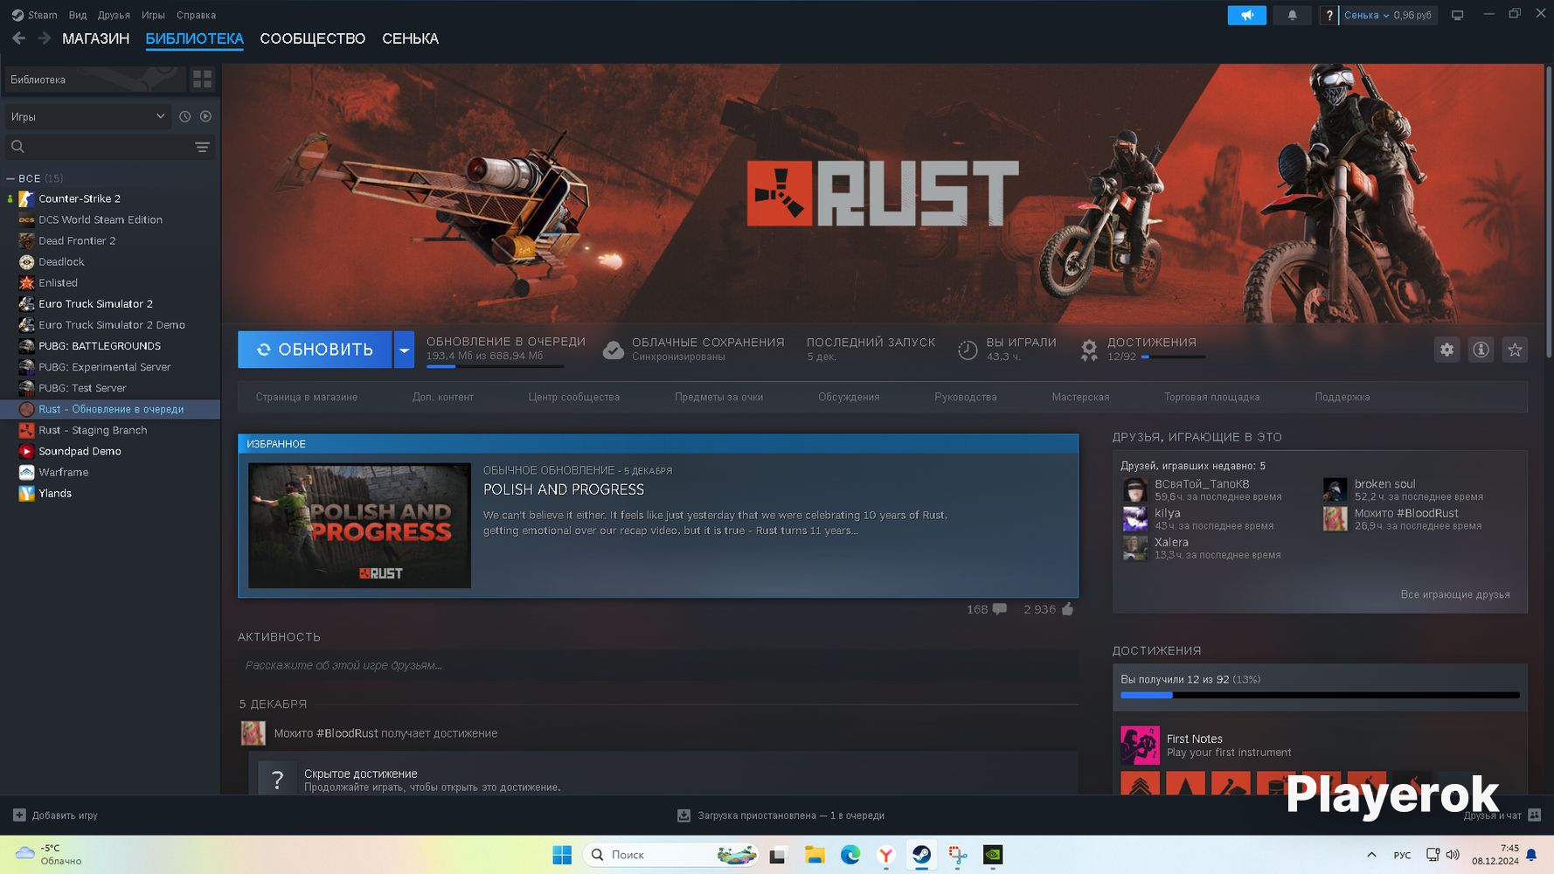The height and width of the screenshot is (874, 1554).
Task: Click kilya friend avatar
Action: pos(1134,519)
